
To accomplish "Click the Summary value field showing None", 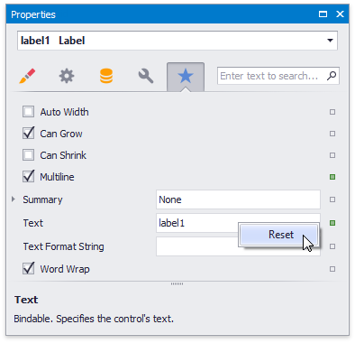I will tap(238, 199).
